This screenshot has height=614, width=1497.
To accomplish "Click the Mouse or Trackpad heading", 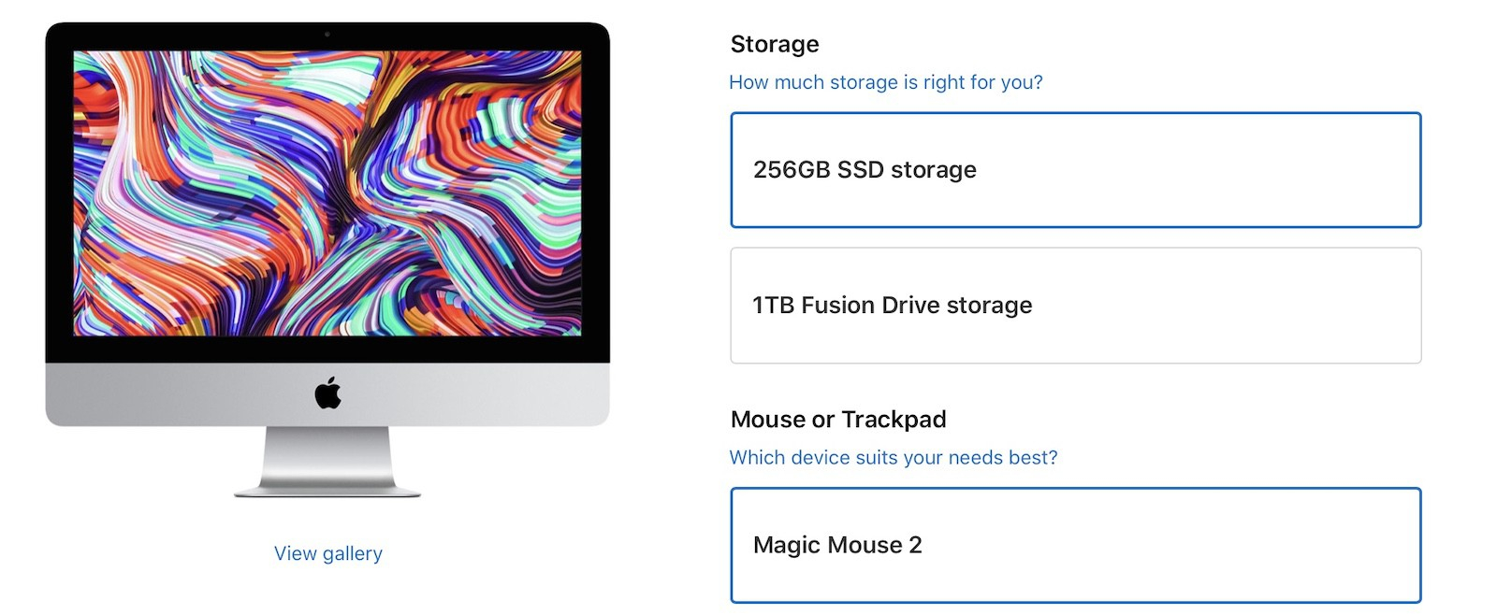I will [837, 419].
